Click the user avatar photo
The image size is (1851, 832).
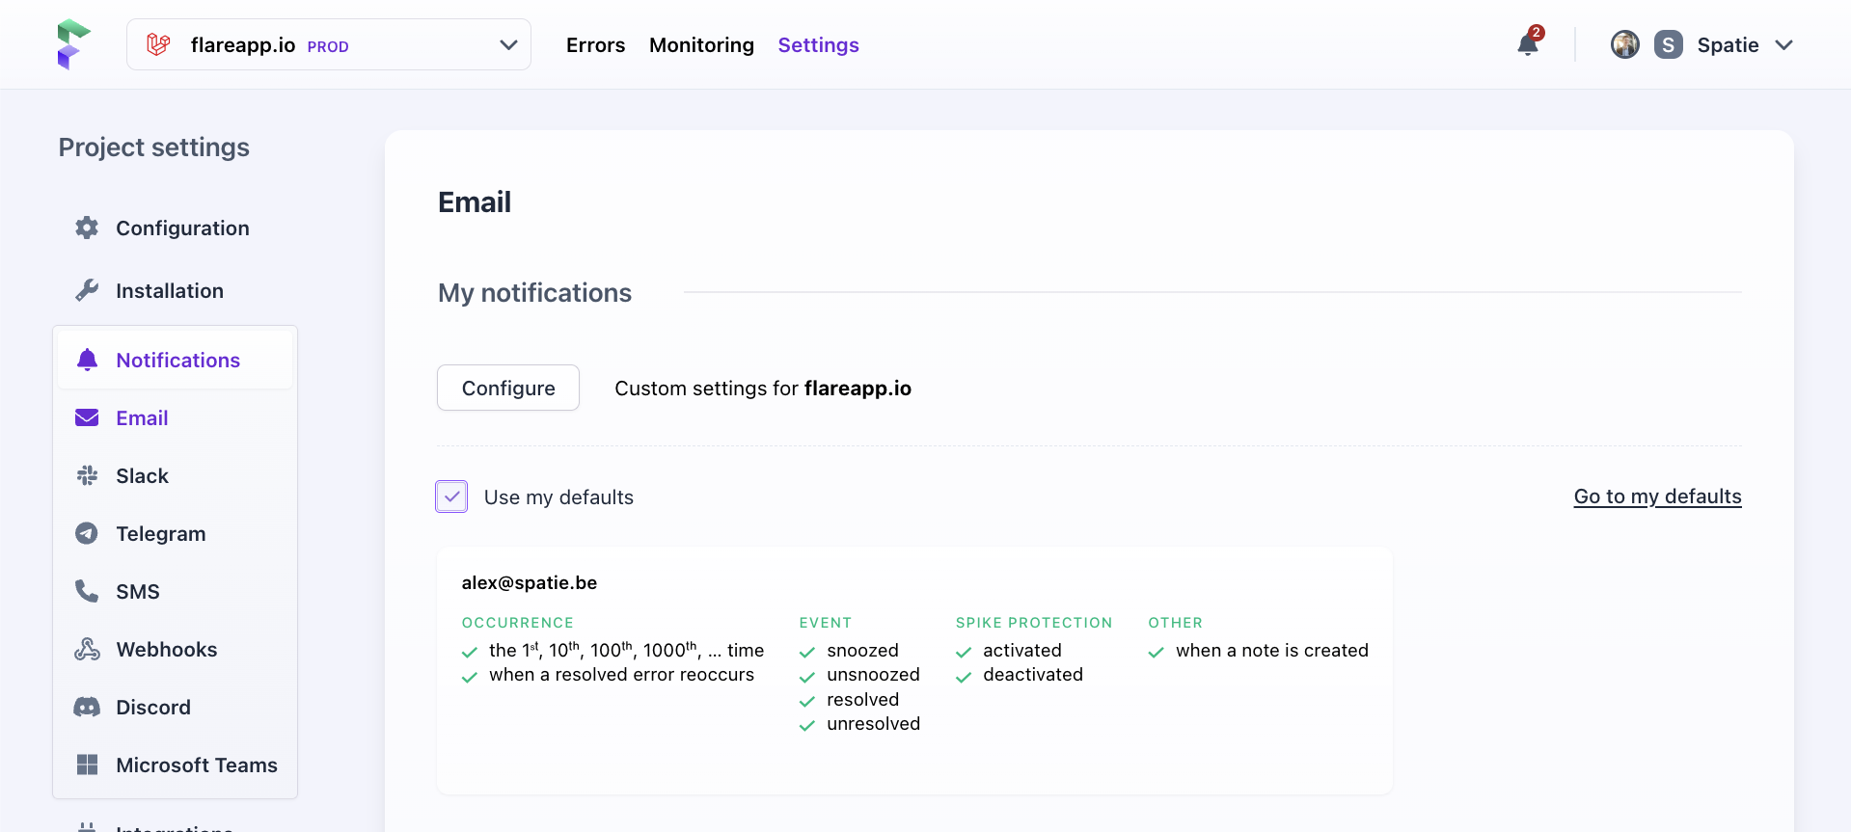1625,44
